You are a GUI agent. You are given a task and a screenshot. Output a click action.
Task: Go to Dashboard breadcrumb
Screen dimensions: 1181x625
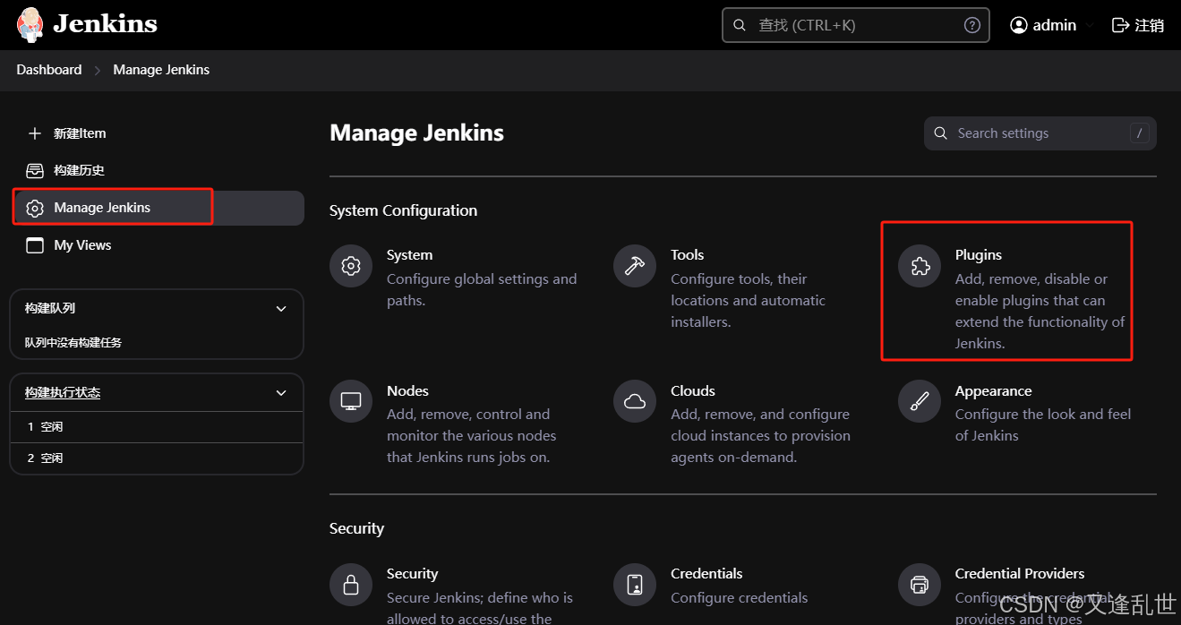(49, 70)
